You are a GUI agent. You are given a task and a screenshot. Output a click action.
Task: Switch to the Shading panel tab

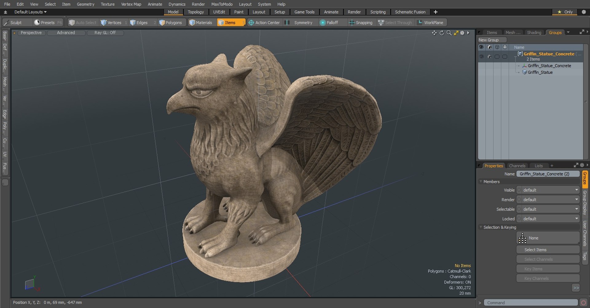coord(534,33)
